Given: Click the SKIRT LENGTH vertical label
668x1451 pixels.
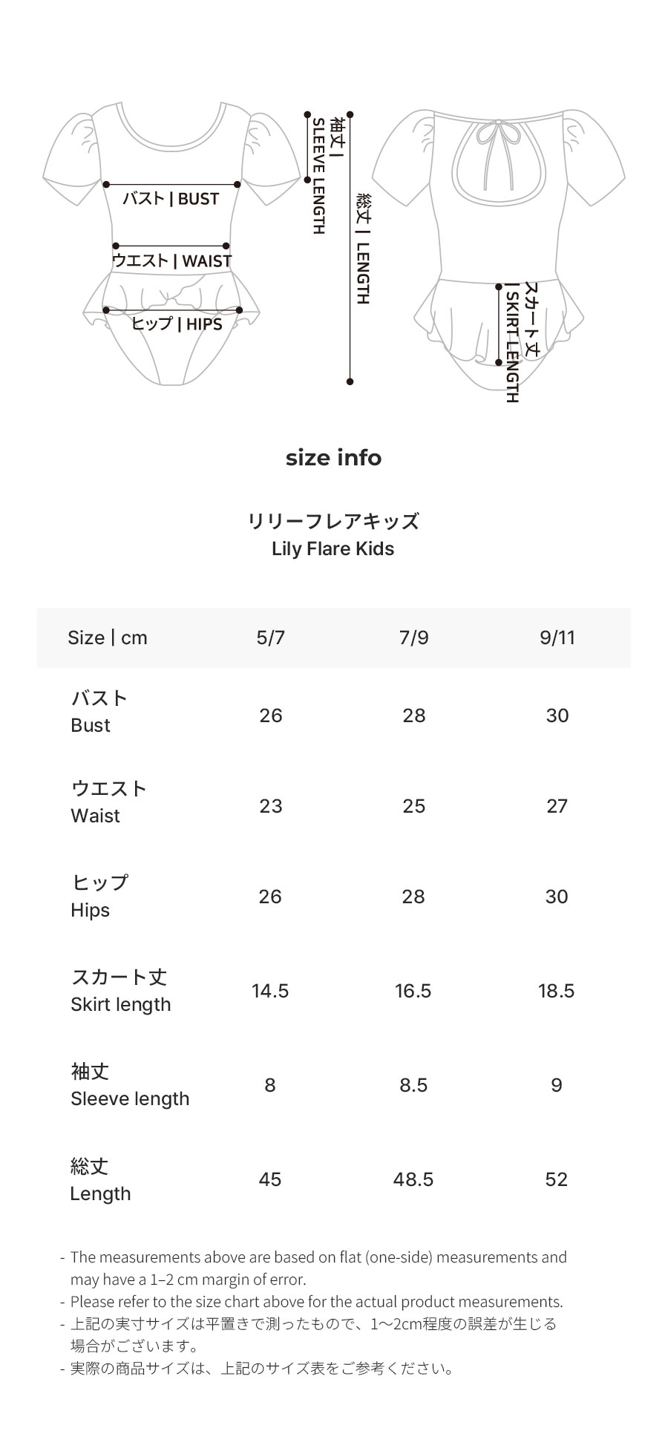Looking at the screenshot, I should pyautogui.click(x=521, y=342).
